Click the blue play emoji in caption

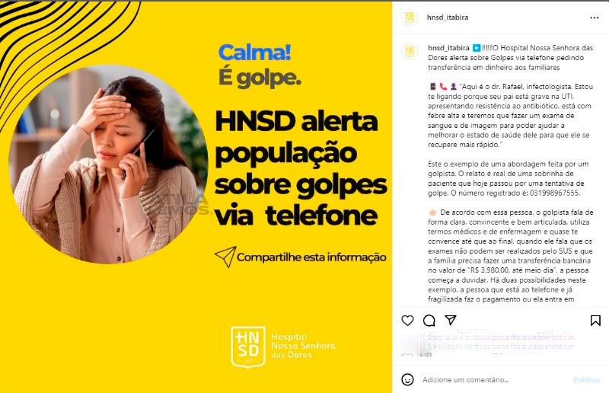[477, 48]
